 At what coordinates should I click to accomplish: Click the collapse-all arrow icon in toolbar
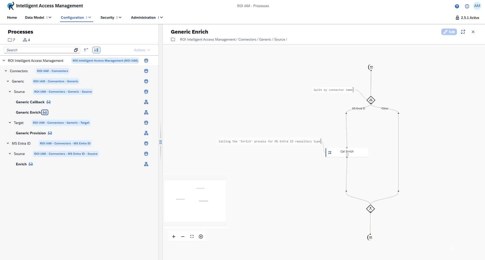[x=86, y=50]
